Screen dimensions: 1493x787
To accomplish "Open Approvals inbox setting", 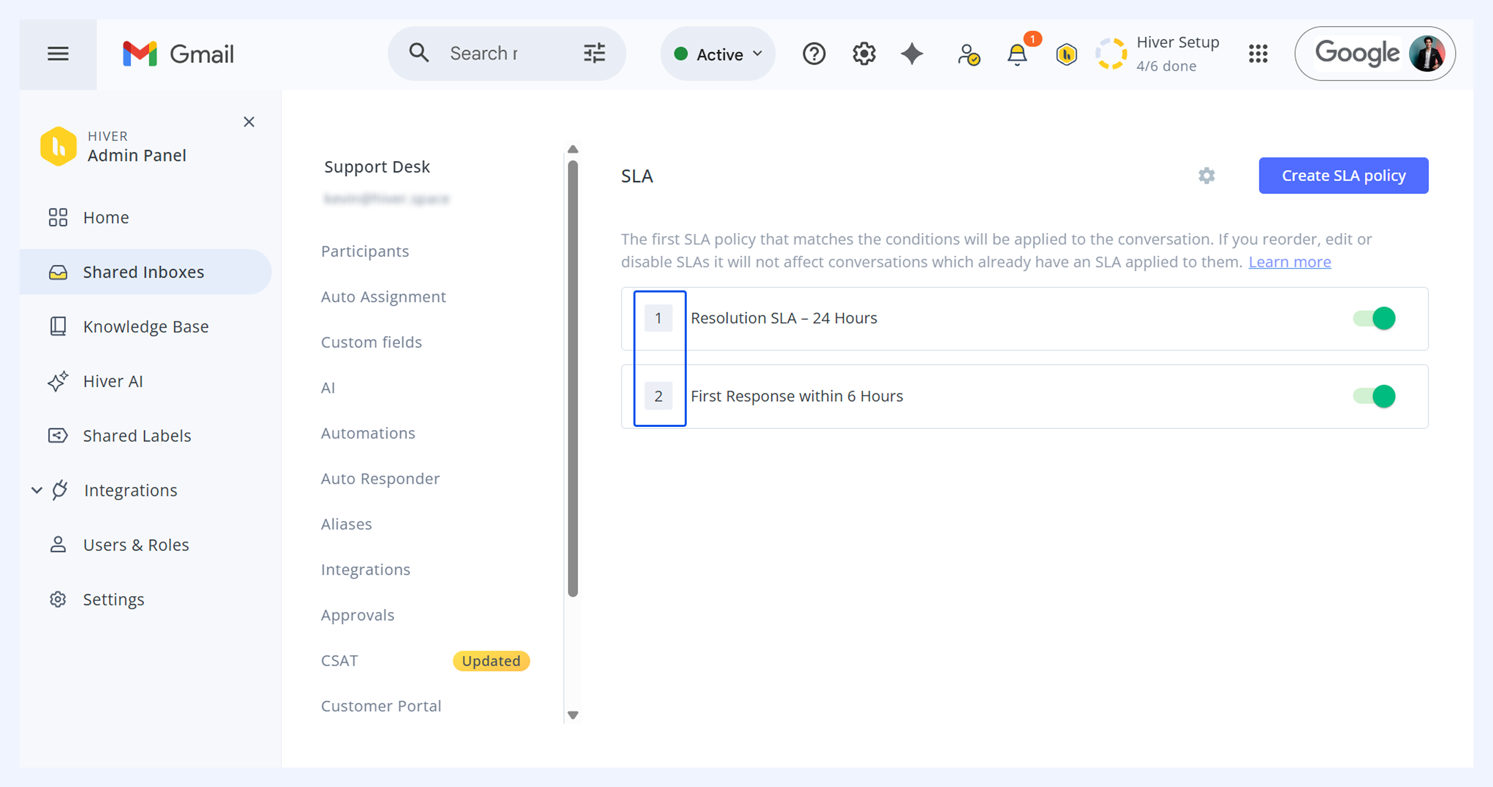I will click(357, 615).
